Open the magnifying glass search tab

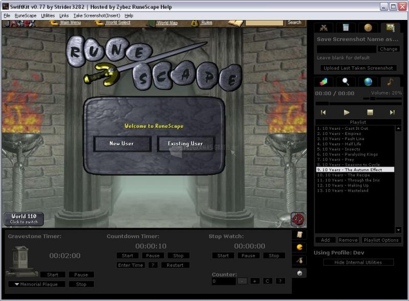click(346, 82)
